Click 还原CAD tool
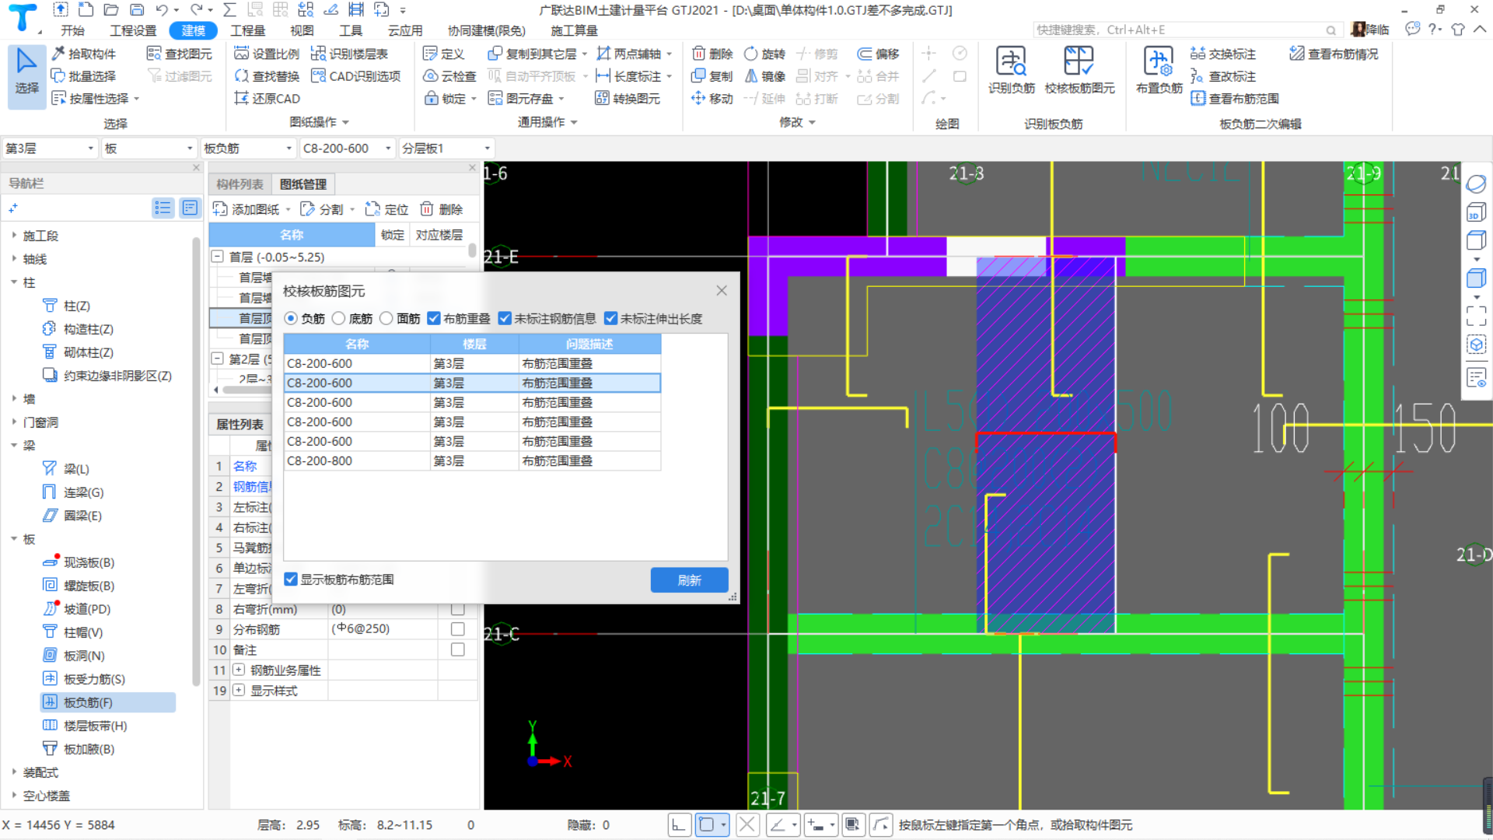This screenshot has width=1493, height=840. click(267, 99)
